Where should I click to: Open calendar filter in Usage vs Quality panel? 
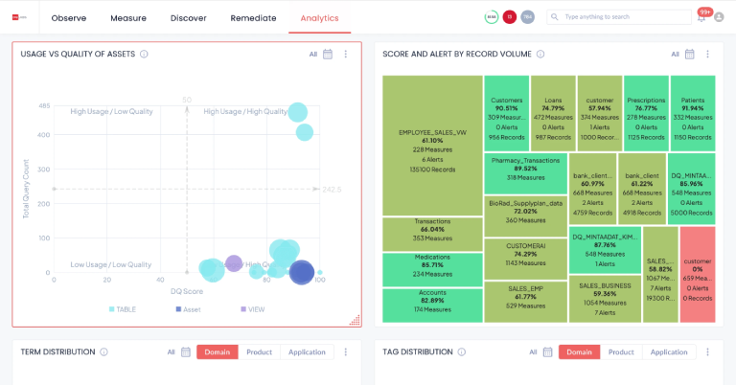[x=328, y=55]
